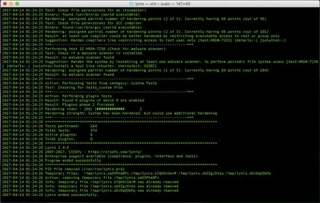Click 'Enterprise support available' line
The height and width of the screenshot is (203, 320).
pos(100,156)
